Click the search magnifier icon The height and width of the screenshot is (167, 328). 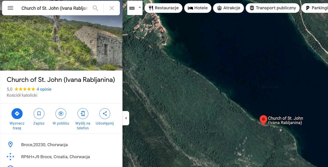coord(95,8)
